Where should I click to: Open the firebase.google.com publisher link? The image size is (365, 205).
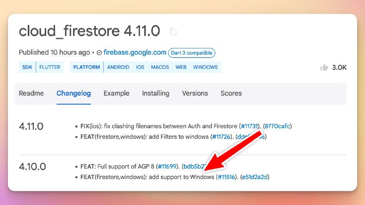[x=135, y=52]
